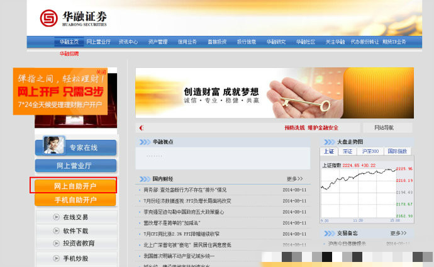Switch to the 沪深300 chart tab

pos(370,151)
